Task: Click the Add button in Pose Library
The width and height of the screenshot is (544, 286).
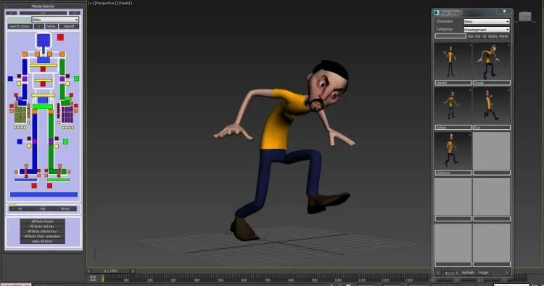Action: (x=471, y=36)
